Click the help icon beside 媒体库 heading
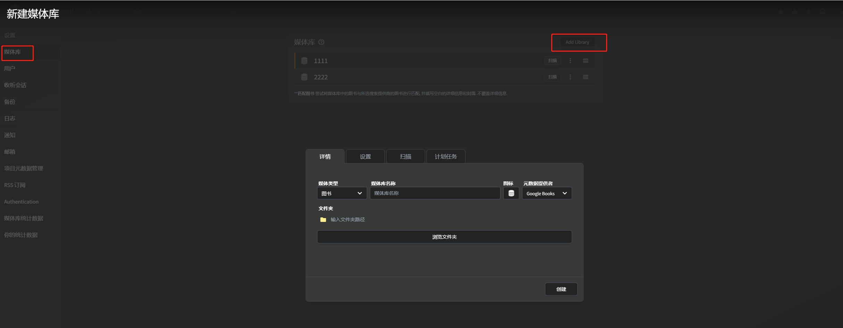The height and width of the screenshot is (328, 843). point(321,42)
